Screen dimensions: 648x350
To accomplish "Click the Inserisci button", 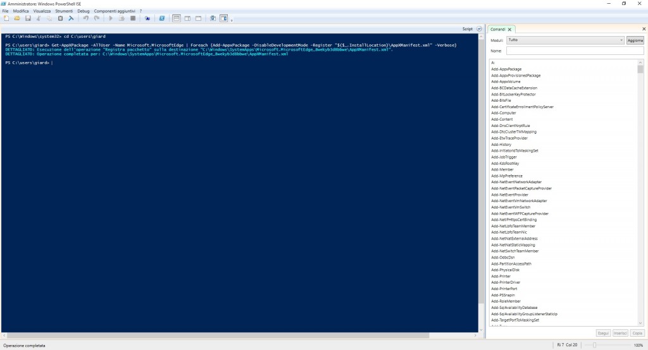I will (x=620, y=333).
